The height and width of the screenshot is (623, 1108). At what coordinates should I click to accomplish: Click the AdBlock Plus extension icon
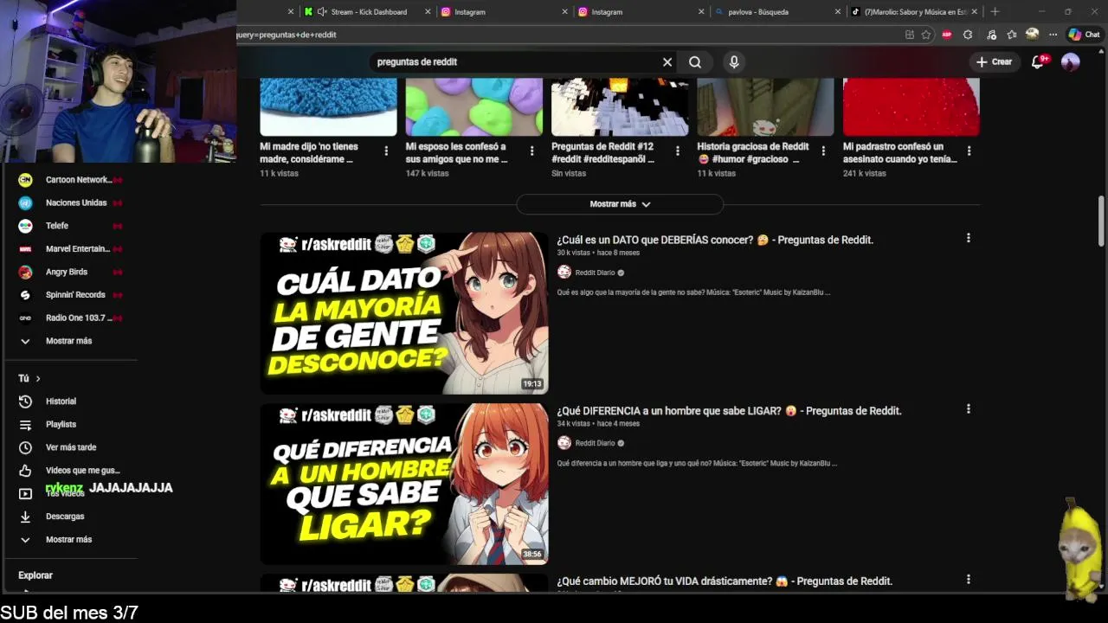click(947, 35)
